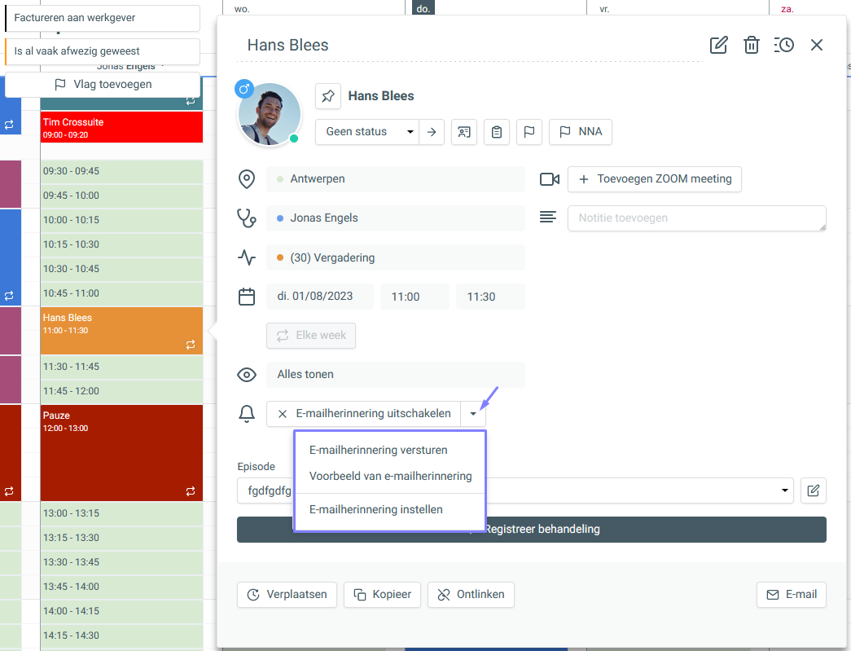
Task: Open the Alles tonen visibility field
Action: [395, 375]
